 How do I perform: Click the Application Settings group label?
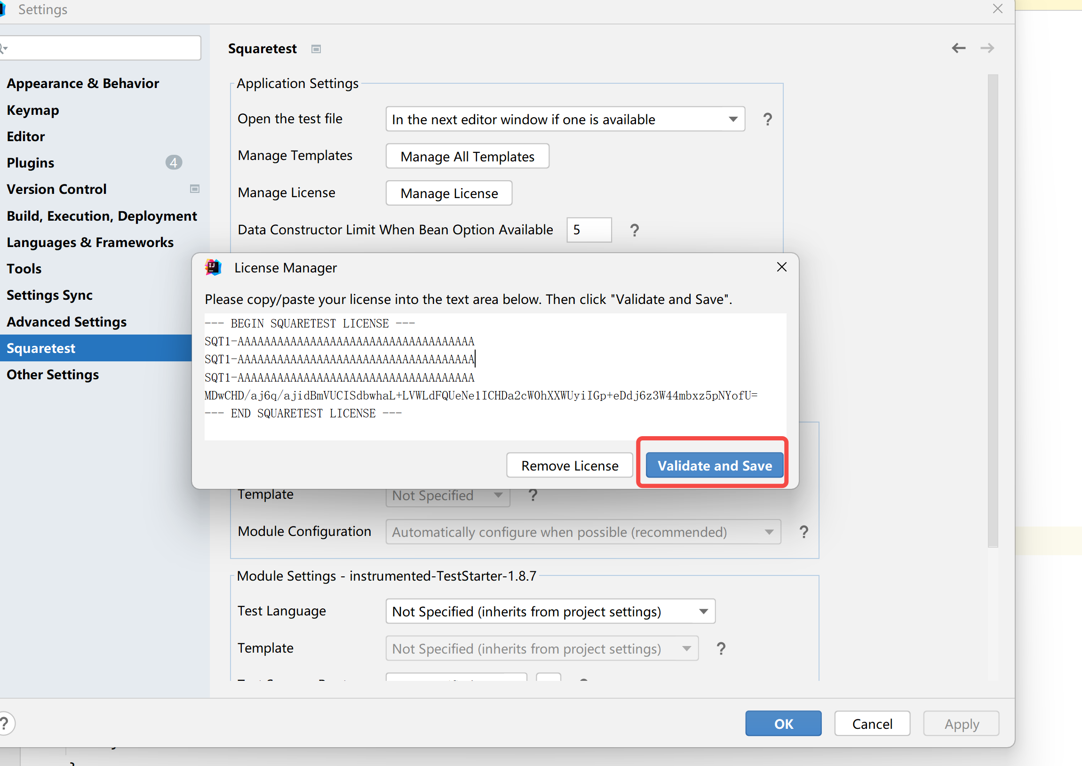point(297,83)
